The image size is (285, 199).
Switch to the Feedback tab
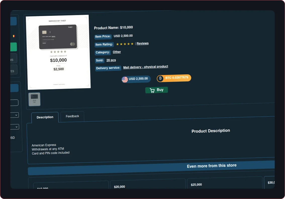click(72, 116)
